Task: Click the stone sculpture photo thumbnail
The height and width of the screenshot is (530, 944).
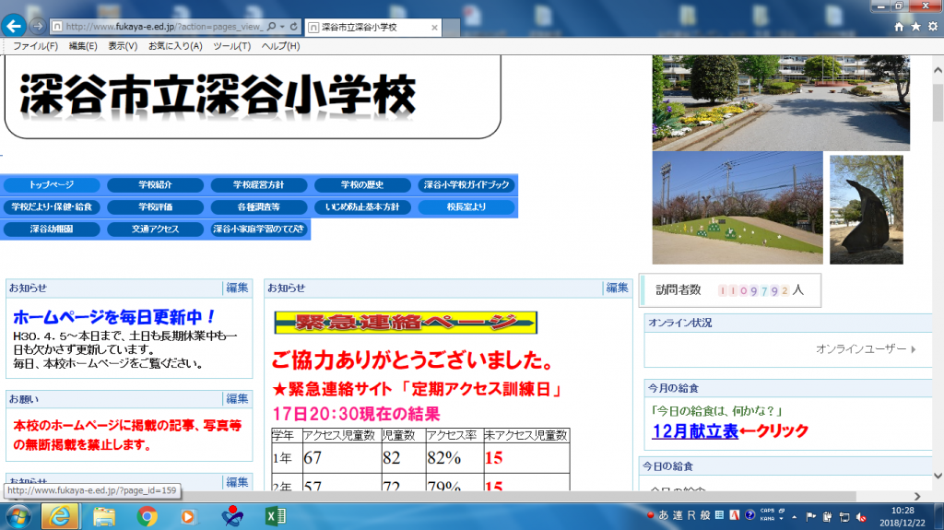Action: click(x=866, y=209)
